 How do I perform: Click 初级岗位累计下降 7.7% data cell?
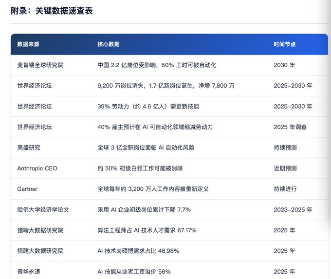[x=144, y=209]
